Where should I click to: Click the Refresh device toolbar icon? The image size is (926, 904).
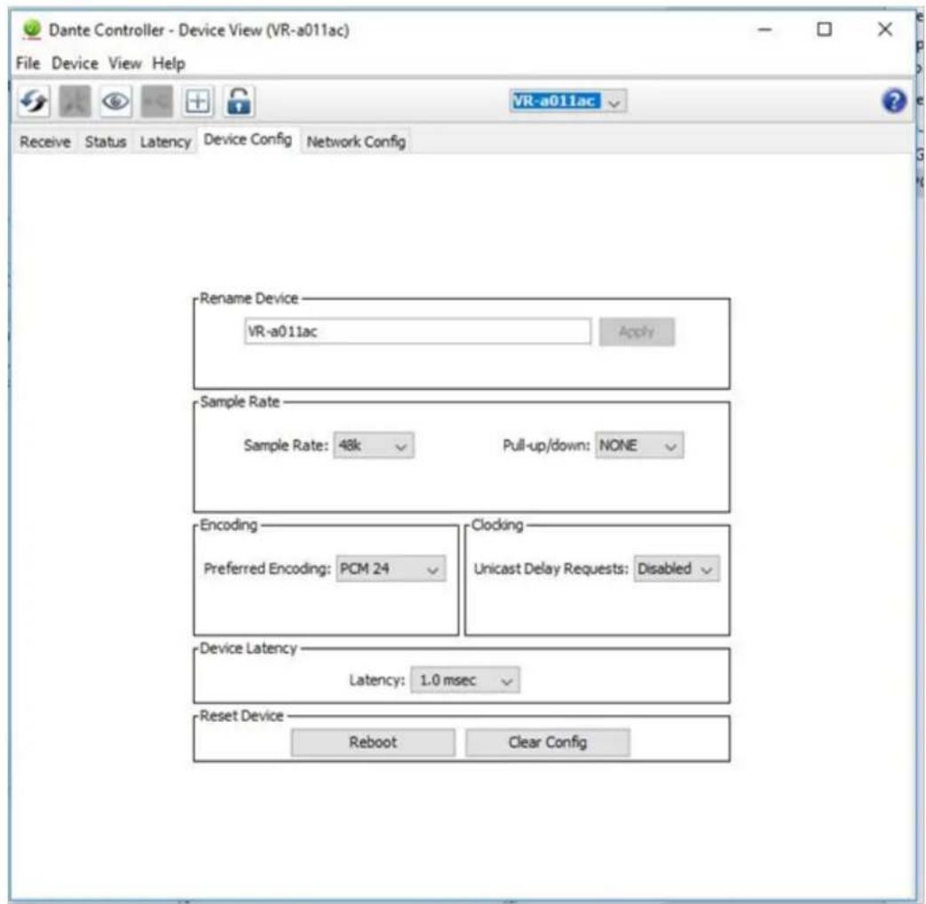(34, 101)
